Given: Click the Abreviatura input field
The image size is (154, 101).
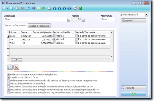Looking at the screenshot, I should (x=108, y=19).
